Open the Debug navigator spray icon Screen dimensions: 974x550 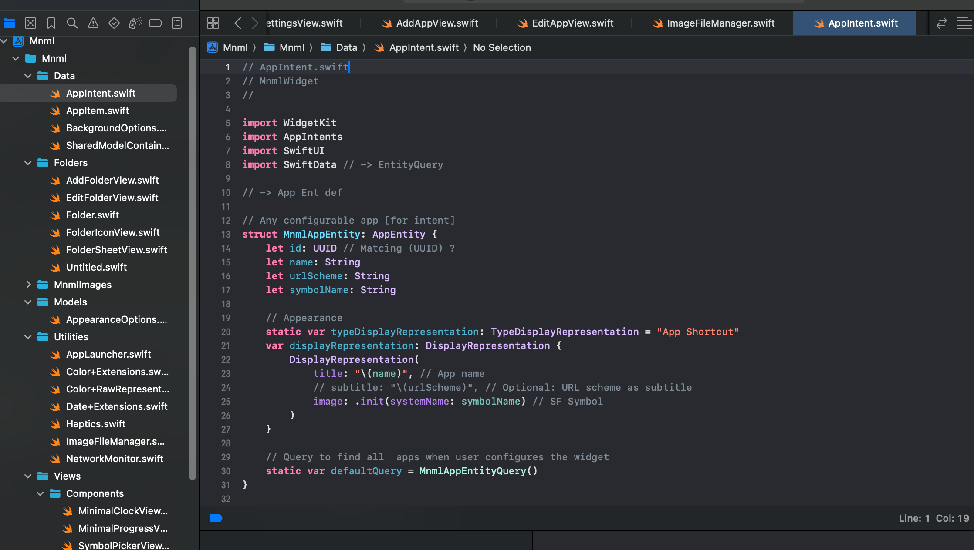pyautogui.click(x=135, y=23)
